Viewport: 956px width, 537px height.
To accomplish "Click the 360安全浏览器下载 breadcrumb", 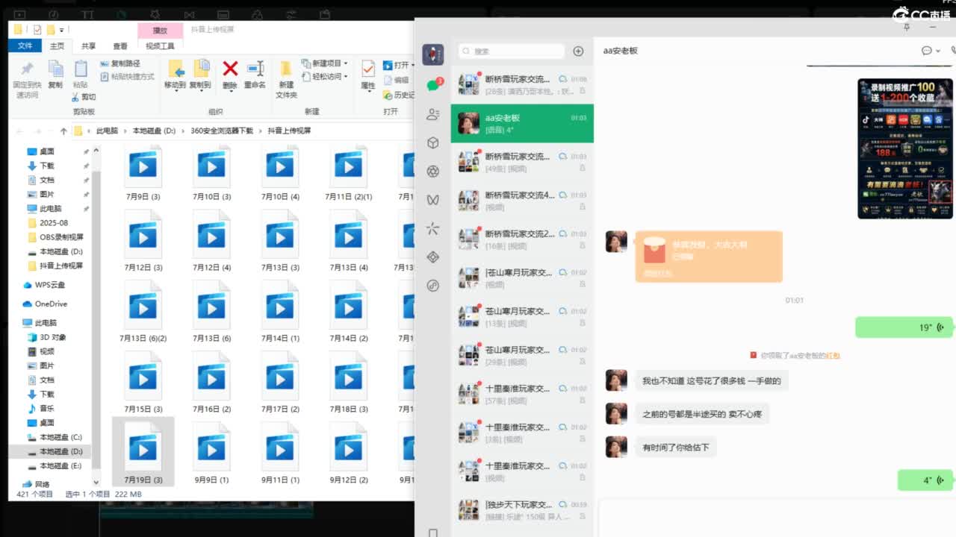I will point(222,131).
